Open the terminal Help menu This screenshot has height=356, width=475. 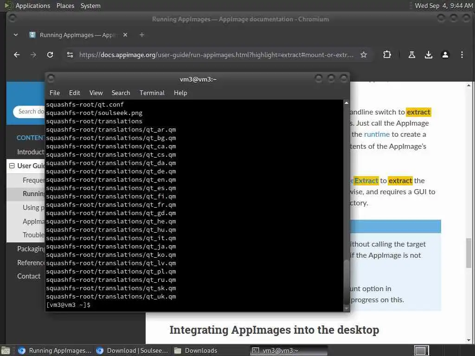(180, 93)
